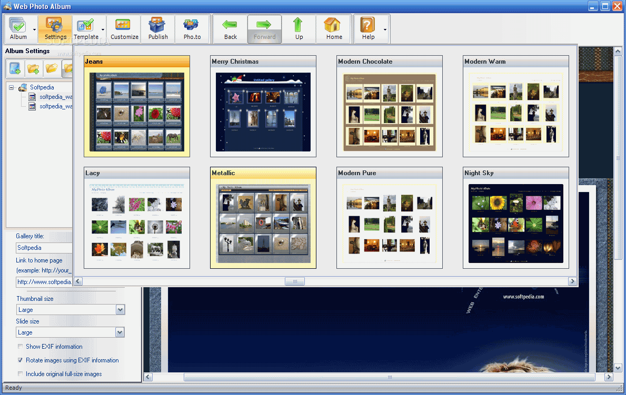
Task: Click the Web Photo Album title bar icon
Action: tap(7, 6)
